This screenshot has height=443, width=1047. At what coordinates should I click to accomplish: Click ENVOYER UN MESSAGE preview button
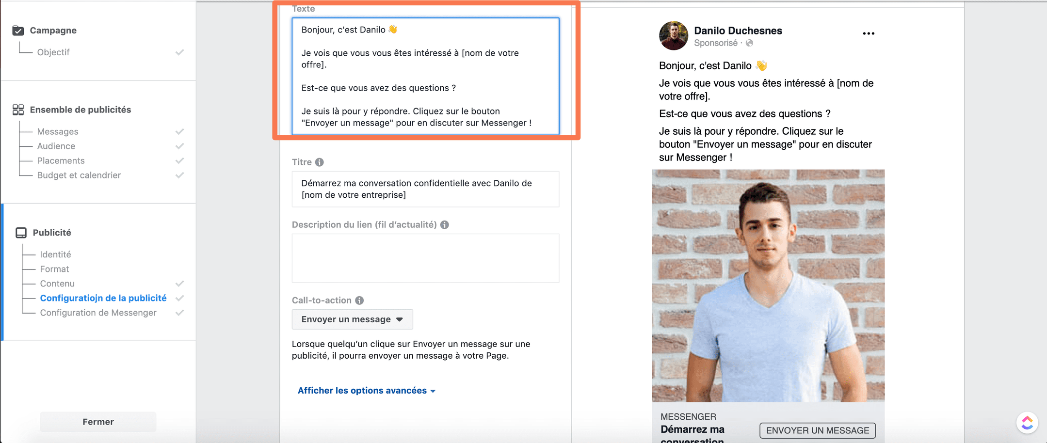818,430
